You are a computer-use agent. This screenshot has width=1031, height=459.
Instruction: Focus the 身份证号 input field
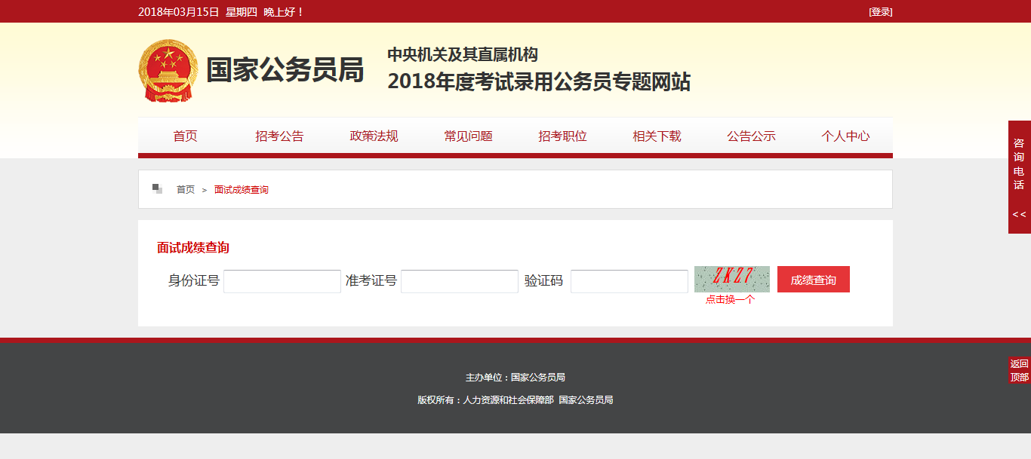coord(282,281)
